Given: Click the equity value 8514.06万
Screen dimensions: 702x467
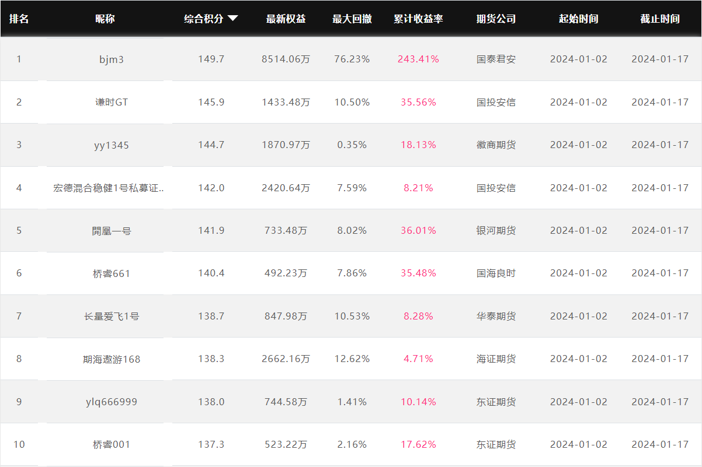Looking at the screenshot, I should 286,59.
